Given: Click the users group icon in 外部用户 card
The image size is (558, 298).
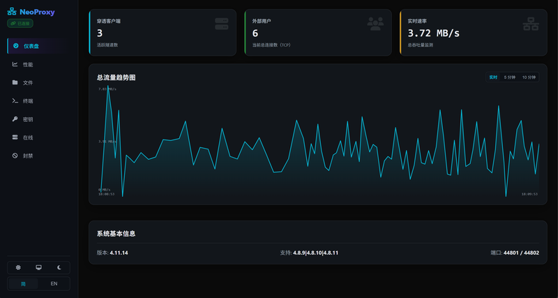Looking at the screenshot, I should tap(375, 24).
